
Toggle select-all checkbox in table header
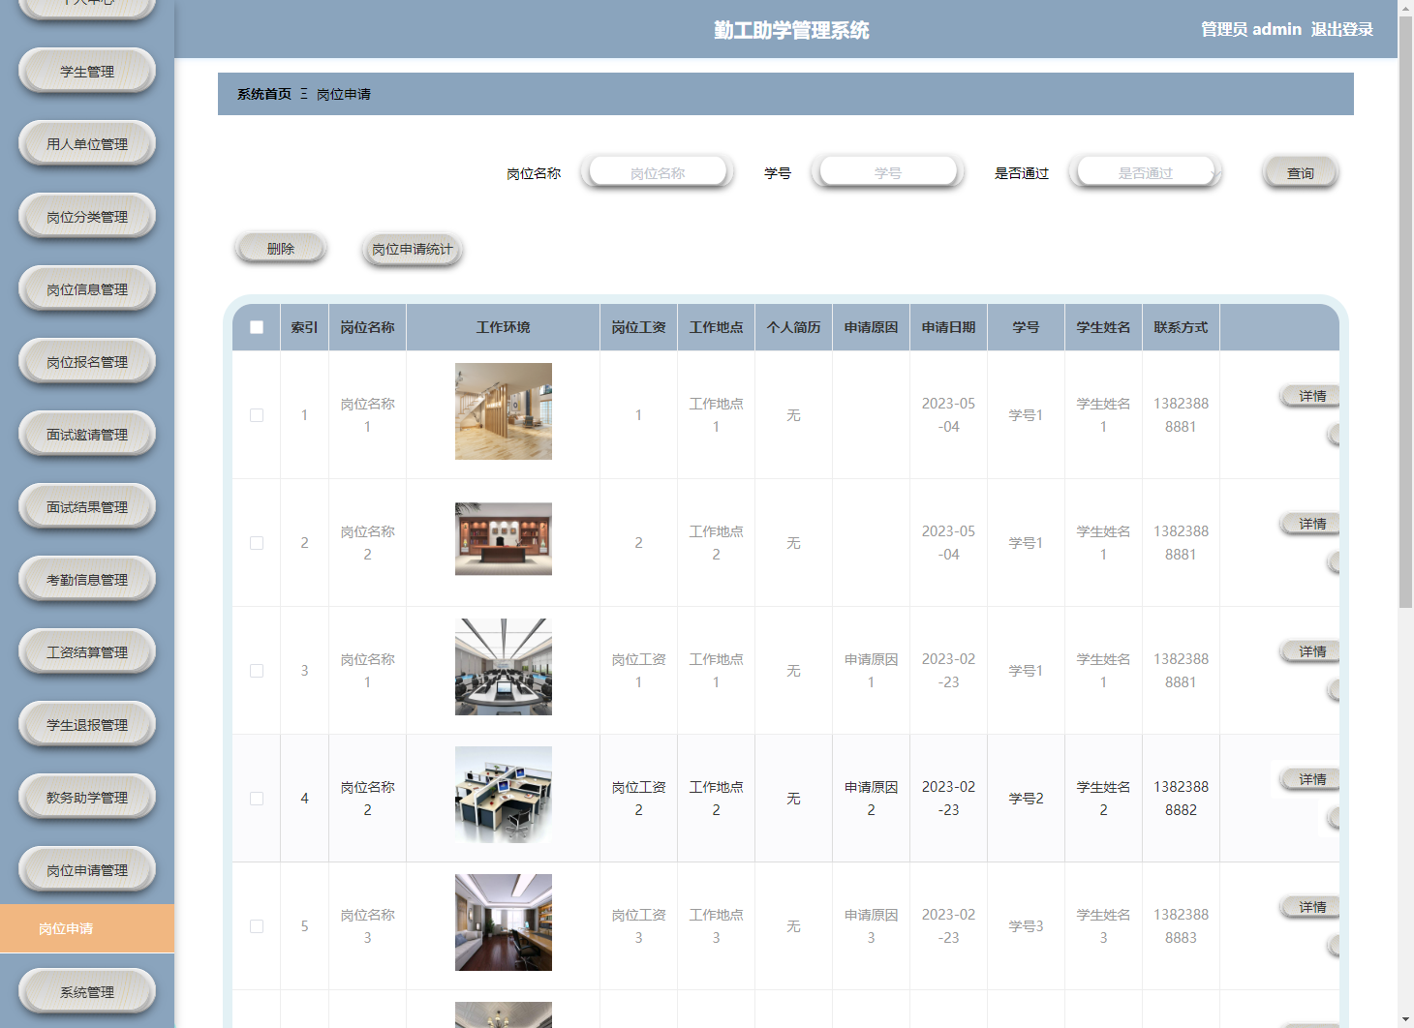(x=257, y=327)
